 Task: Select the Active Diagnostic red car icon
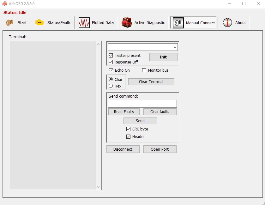tap(127, 23)
